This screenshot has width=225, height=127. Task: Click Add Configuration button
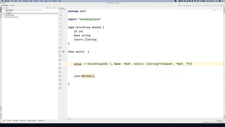click(x=187, y=5)
